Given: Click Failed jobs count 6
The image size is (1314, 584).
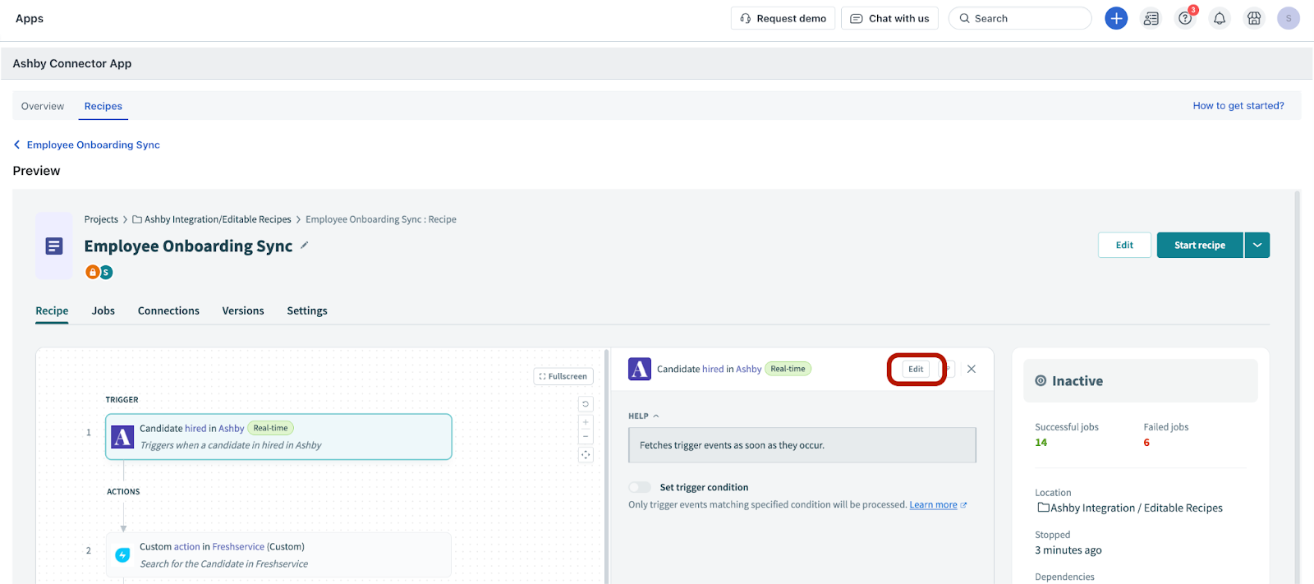Looking at the screenshot, I should pos(1146,443).
